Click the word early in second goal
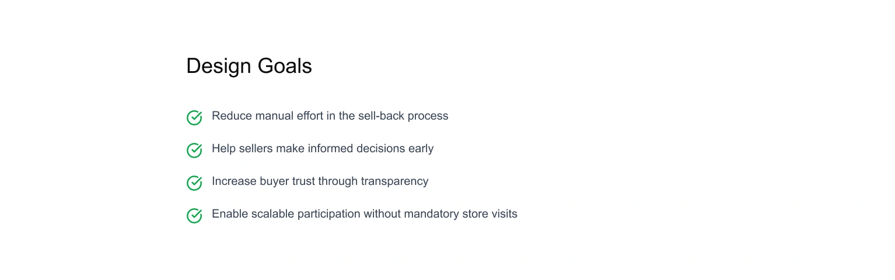The height and width of the screenshot is (280, 895). point(421,149)
